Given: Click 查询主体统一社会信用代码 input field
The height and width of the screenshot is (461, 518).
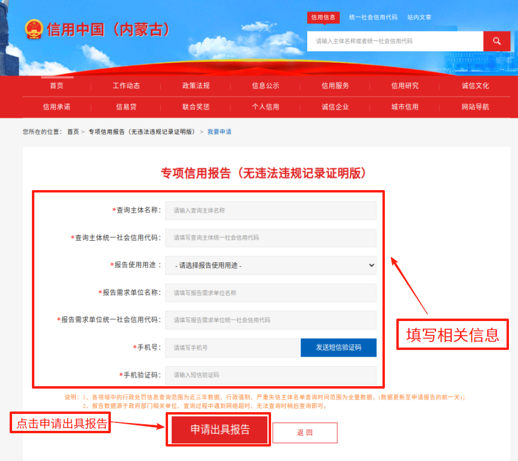Looking at the screenshot, I should tap(270, 238).
